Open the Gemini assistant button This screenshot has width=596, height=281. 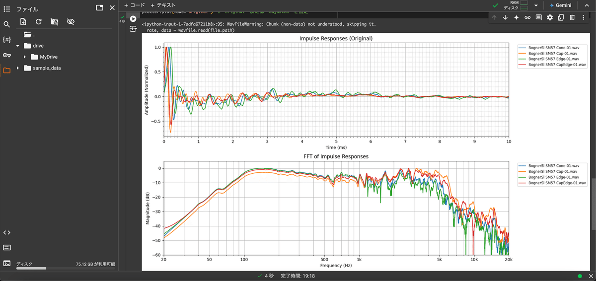[x=560, y=5]
